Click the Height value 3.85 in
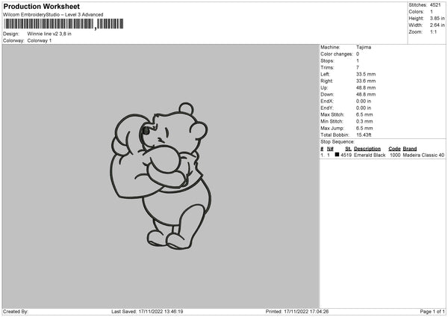 coord(437,18)
